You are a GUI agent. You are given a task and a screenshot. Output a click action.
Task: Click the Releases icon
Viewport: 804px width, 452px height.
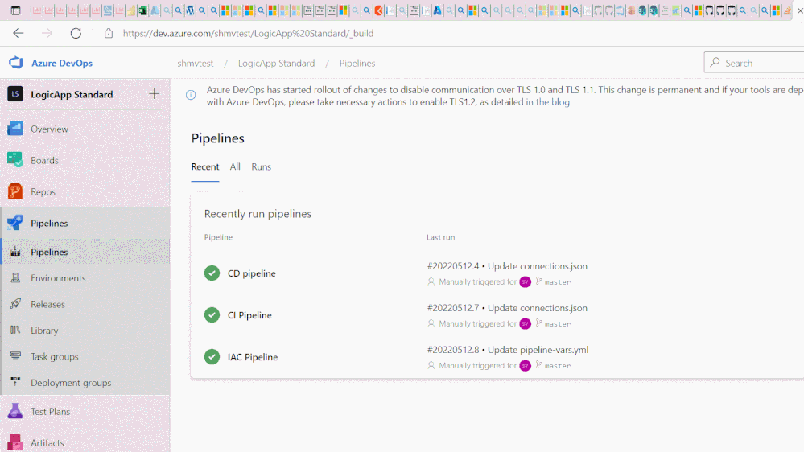[x=15, y=304]
